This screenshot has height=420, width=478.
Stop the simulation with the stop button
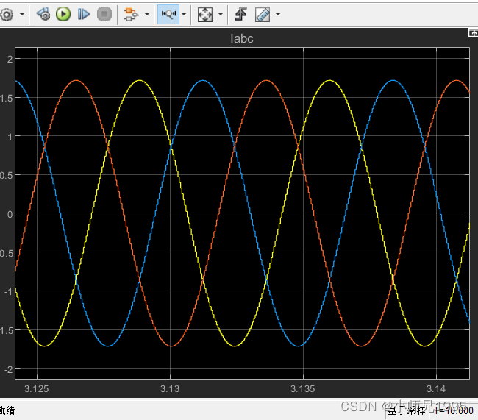pos(104,14)
